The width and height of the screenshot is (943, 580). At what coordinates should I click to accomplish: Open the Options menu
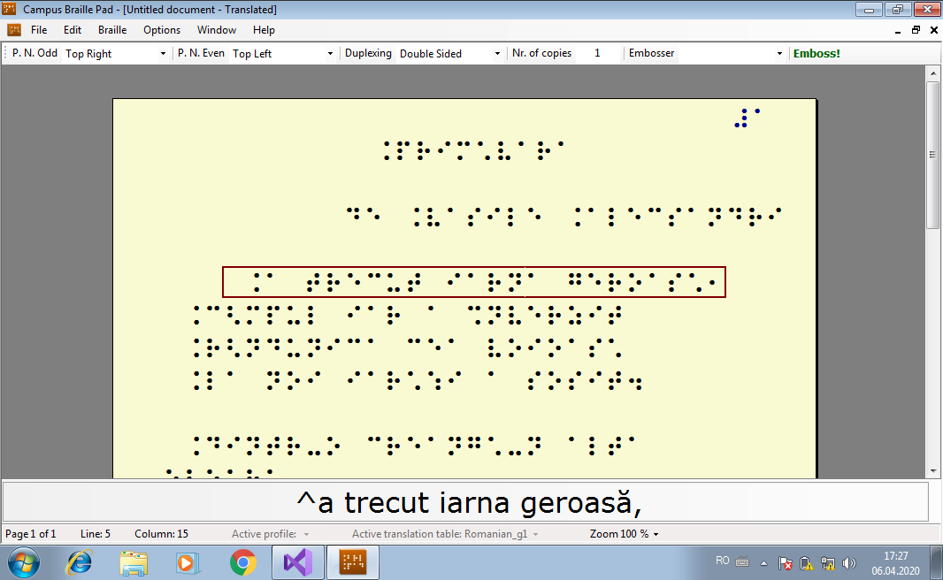pyautogui.click(x=162, y=30)
